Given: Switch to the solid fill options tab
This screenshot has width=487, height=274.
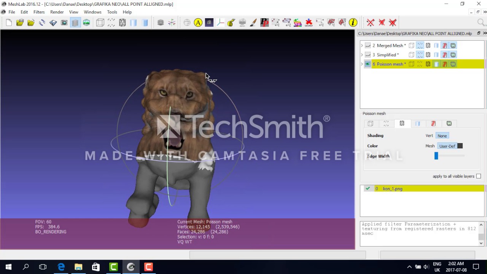Looking at the screenshot, I should pyautogui.click(x=417, y=123).
